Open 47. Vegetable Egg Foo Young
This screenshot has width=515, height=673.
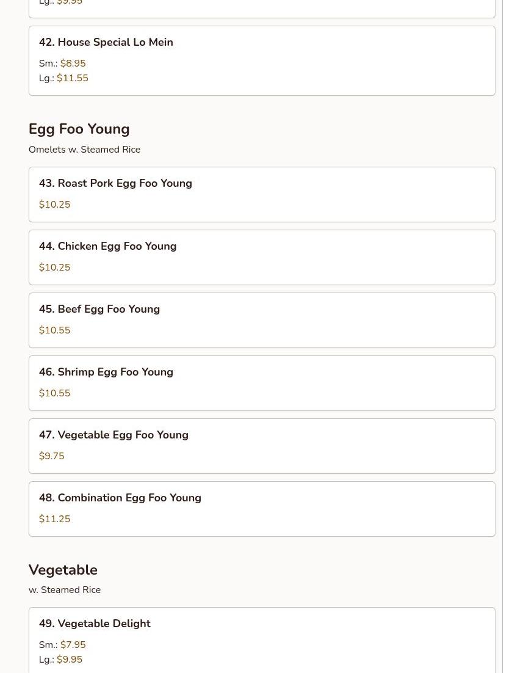coord(113,435)
